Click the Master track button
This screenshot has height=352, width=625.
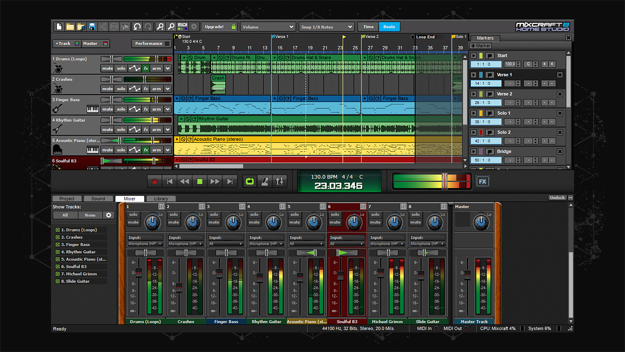click(x=91, y=43)
